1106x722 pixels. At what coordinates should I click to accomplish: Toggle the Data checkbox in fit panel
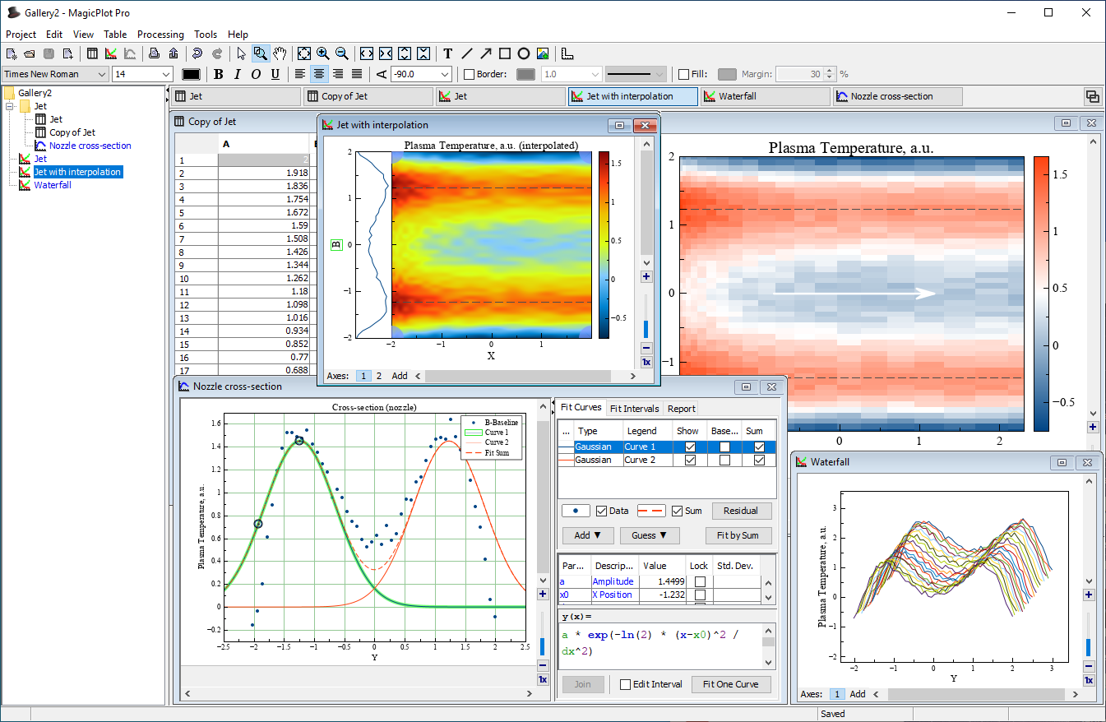pyautogui.click(x=601, y=511)
